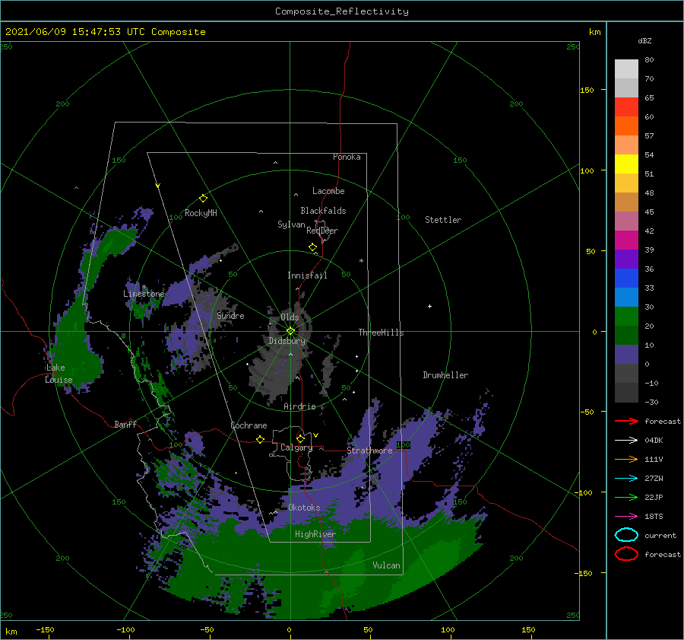Image resolution: width=684 pixels, height=640 pixels.
Task: Select the orange 111V arrow icon
Action: pyautogui.click(x=626, y=459)
